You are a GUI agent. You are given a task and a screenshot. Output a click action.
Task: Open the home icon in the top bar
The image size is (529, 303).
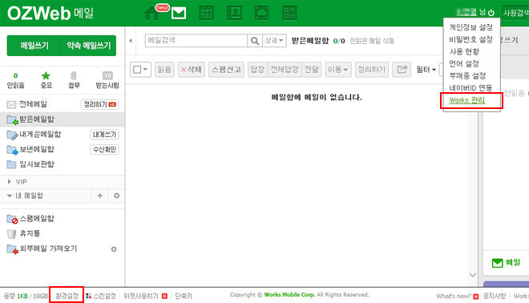point(151,14)
